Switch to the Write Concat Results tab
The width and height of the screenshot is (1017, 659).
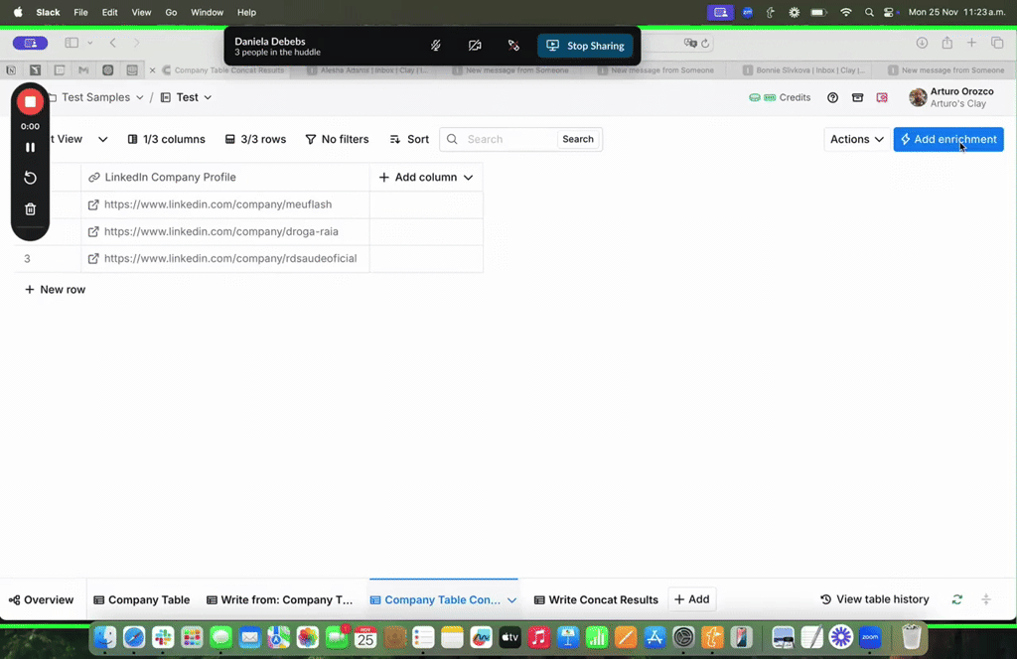click(x=596, y=599)
